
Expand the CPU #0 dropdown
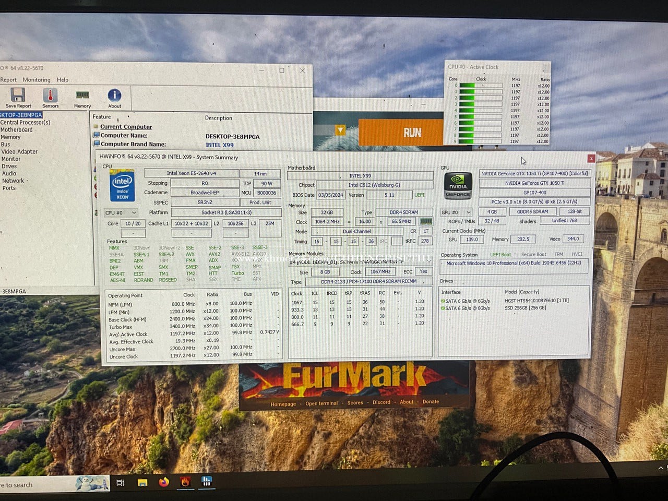(x=121, y=213)
